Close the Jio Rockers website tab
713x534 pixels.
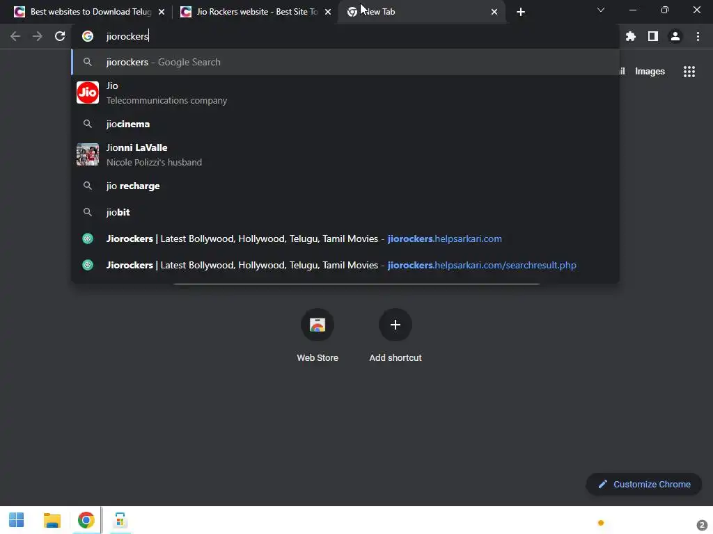click(328, 12)
